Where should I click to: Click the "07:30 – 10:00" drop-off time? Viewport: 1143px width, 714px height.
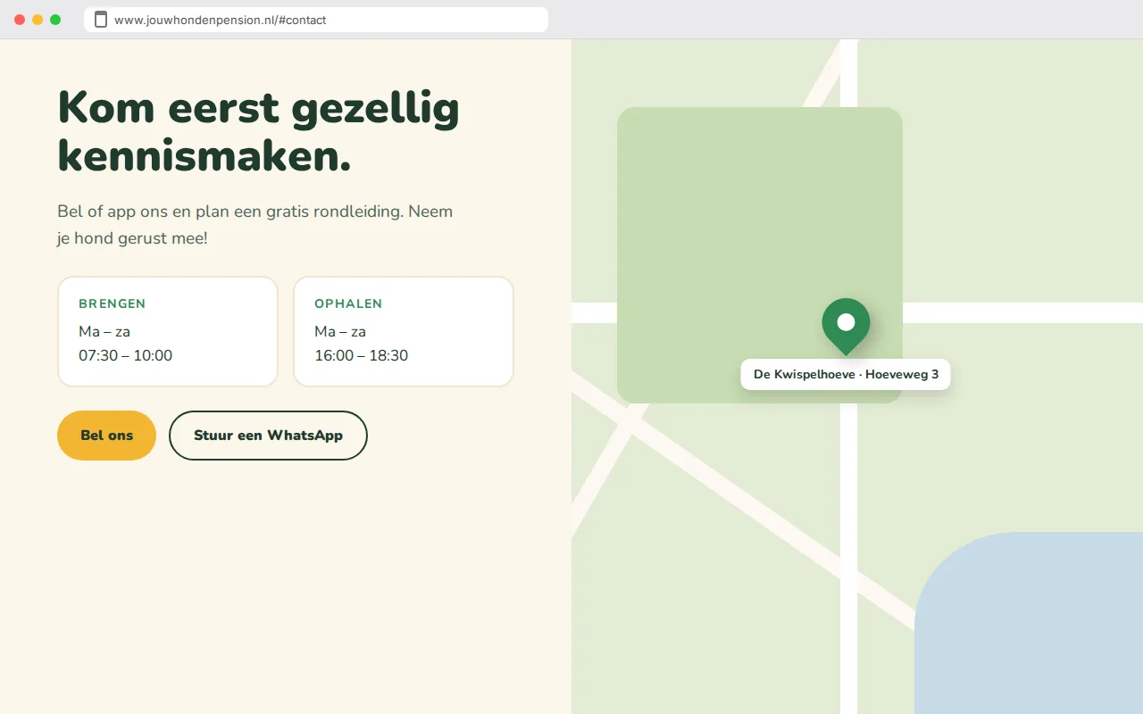pos(125,355)
